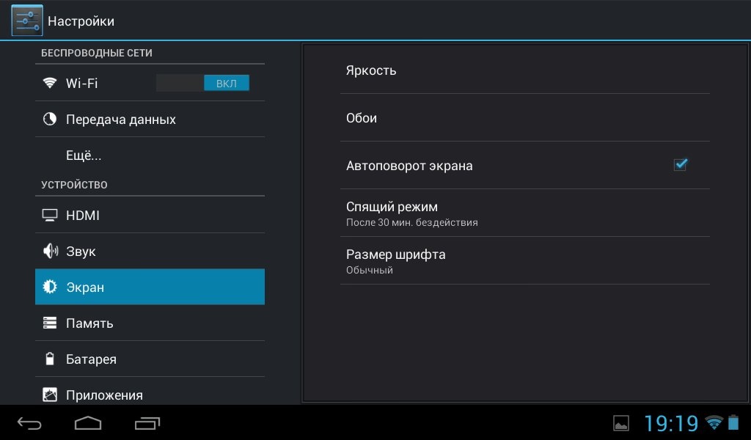This screenshot has width=751, height=440.
Task: Tap the Wi-Fi signal icon in sidebar
Action: [x=50, y=83]
